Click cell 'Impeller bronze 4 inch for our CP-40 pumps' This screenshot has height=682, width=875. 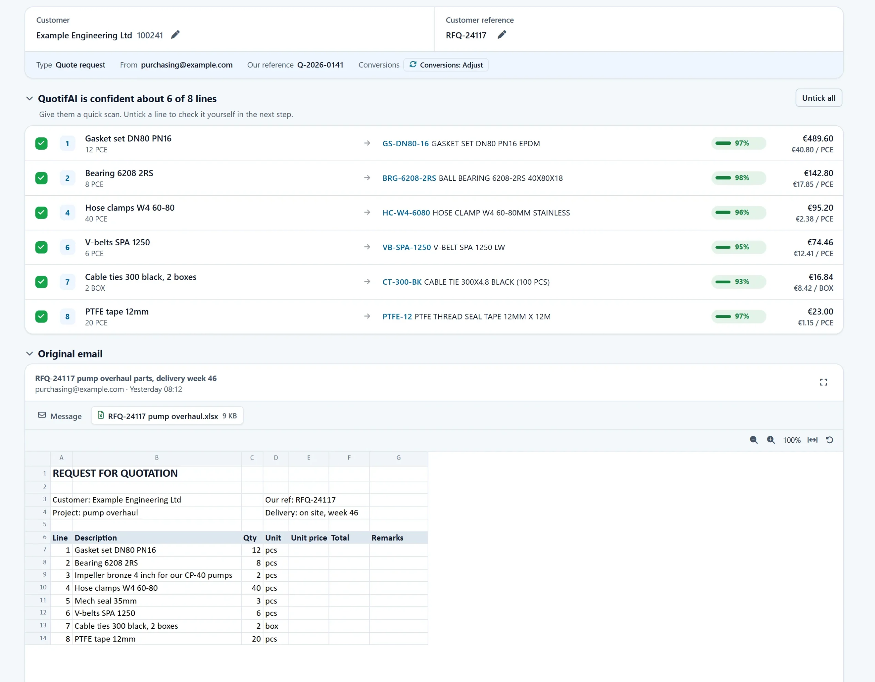(x=157, y=575)
